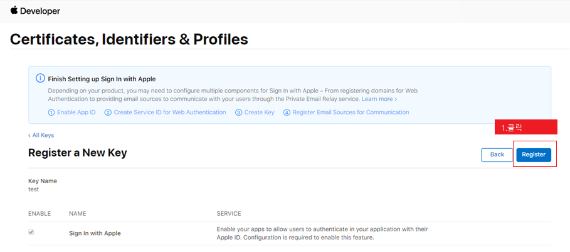The image size is (570, 252).
Task: Go back to All Keys
Action: point(41,135)
